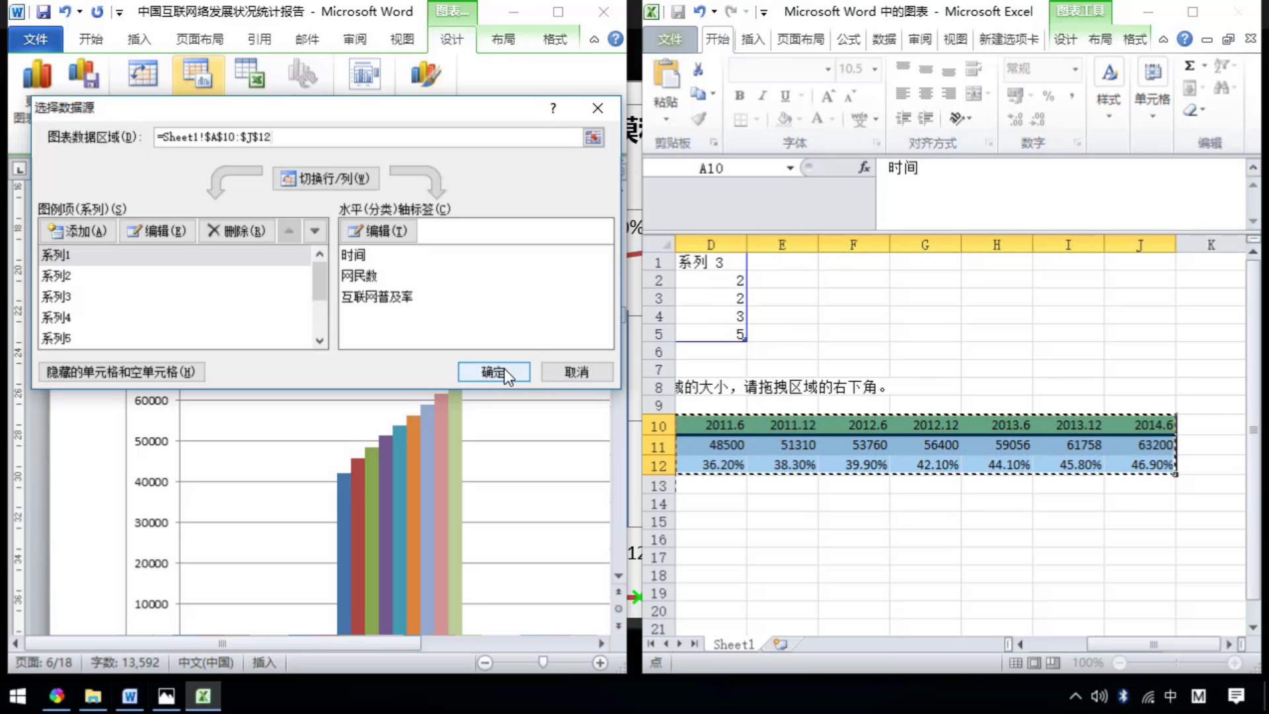This screenshot has height=714, width=1269.
Task: Click the Word zoom slider handle
Action: 543,662
